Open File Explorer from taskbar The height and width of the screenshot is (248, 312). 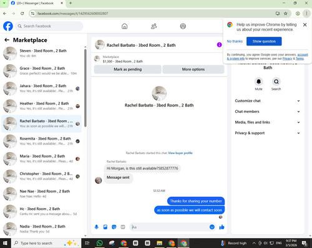[160, 243]
